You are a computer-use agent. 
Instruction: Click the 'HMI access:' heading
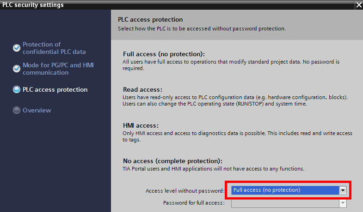141,125
